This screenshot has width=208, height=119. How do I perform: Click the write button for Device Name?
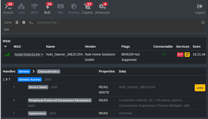tap(200, 88)
